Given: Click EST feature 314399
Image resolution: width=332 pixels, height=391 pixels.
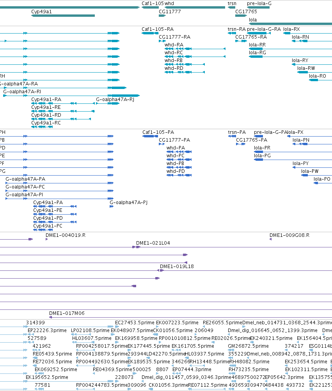Looking at the screenshot, I should (x=36, y=323).
